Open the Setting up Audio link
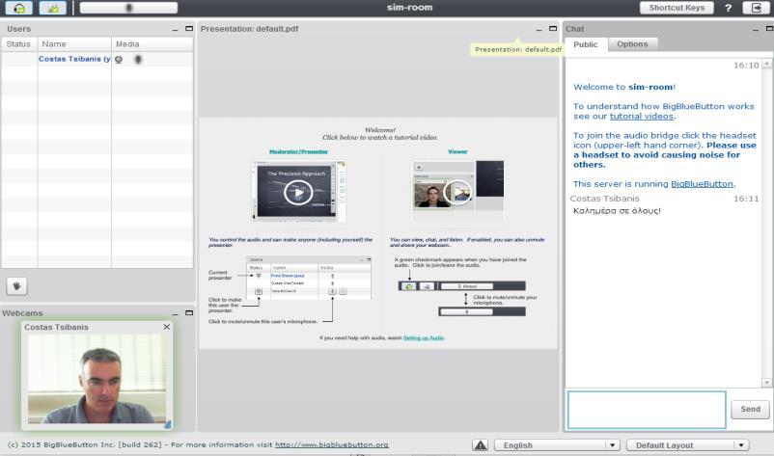Viewport: 774px width, 456px height. tap(424, 338)
